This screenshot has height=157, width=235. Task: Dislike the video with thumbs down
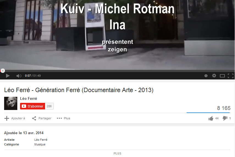225,118
